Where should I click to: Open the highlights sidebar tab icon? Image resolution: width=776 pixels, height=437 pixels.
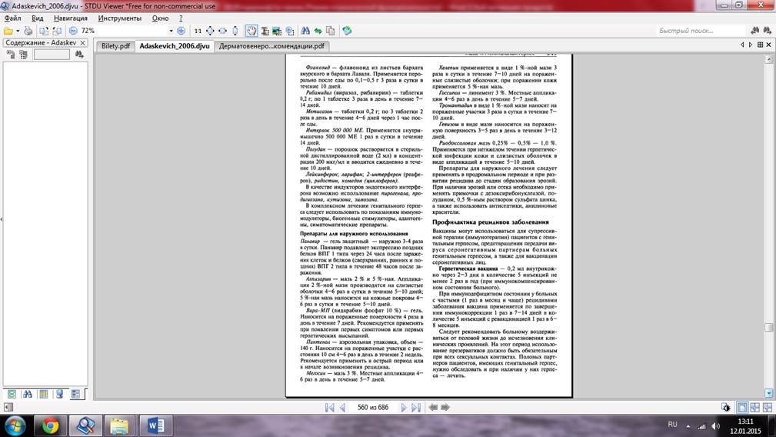click(44, 394)
